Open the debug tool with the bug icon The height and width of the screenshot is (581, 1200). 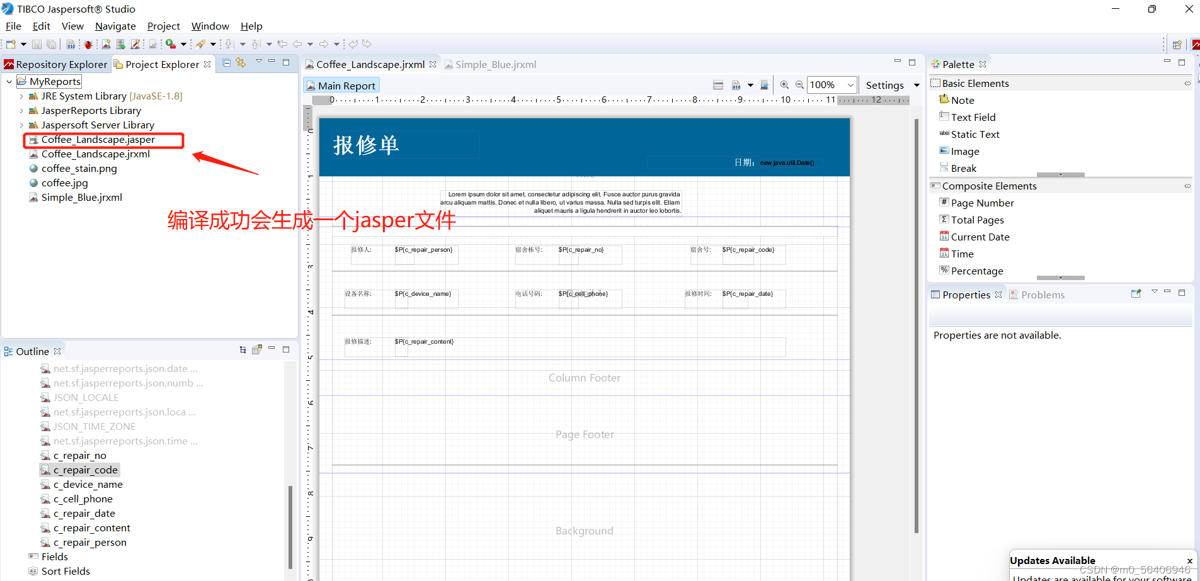click(88, 44)
